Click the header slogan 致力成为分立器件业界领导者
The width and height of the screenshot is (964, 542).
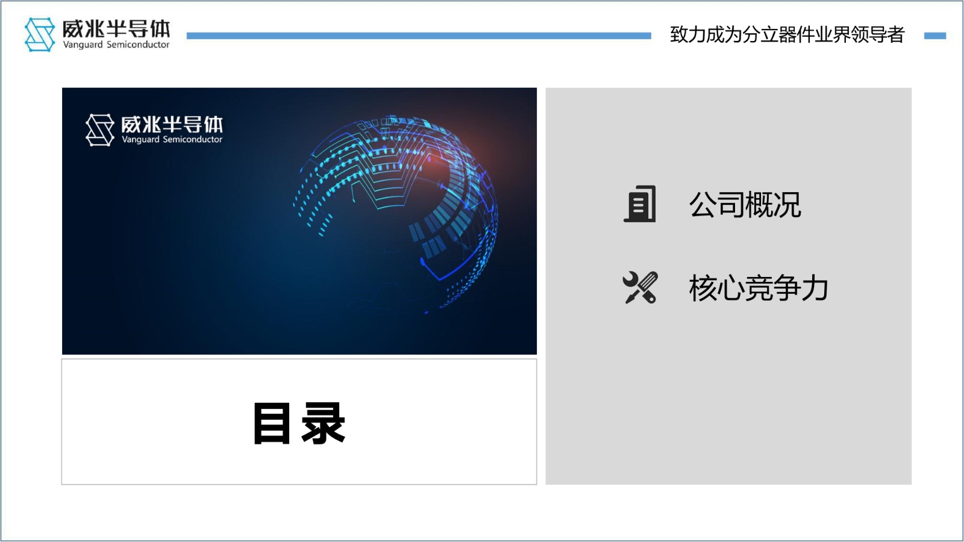[787, 35]
